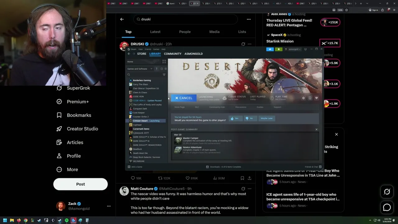Select Borderless Gaming in the library list
Screen dimensions: 398x224
142,80
